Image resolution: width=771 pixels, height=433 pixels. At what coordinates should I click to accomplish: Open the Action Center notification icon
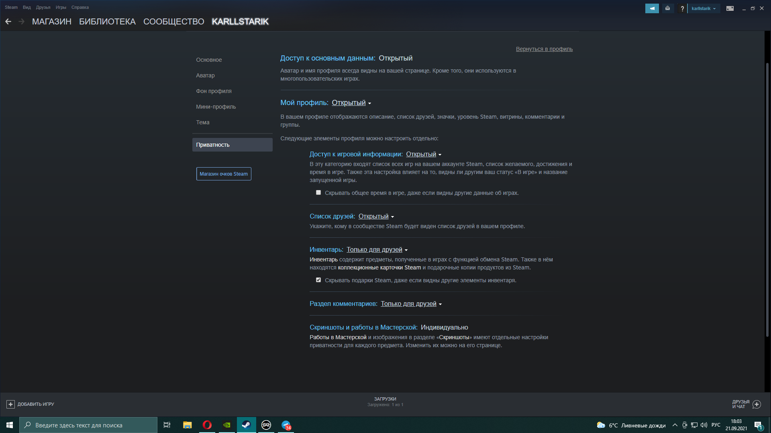(758, 425)
